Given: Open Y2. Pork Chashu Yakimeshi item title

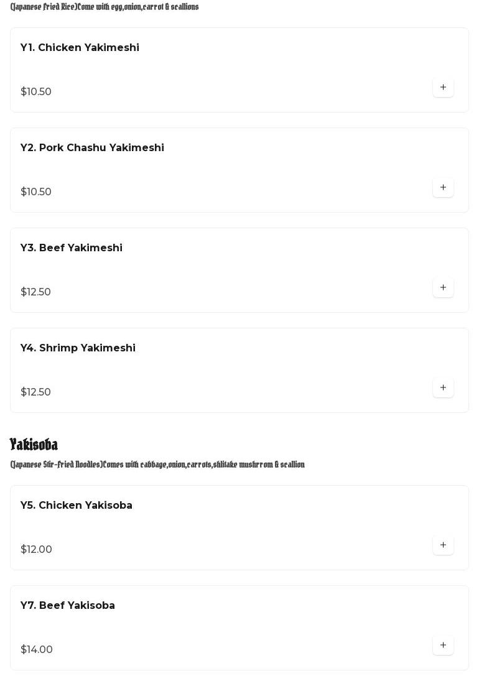Looking at the screenshot, I should (92, 148).
